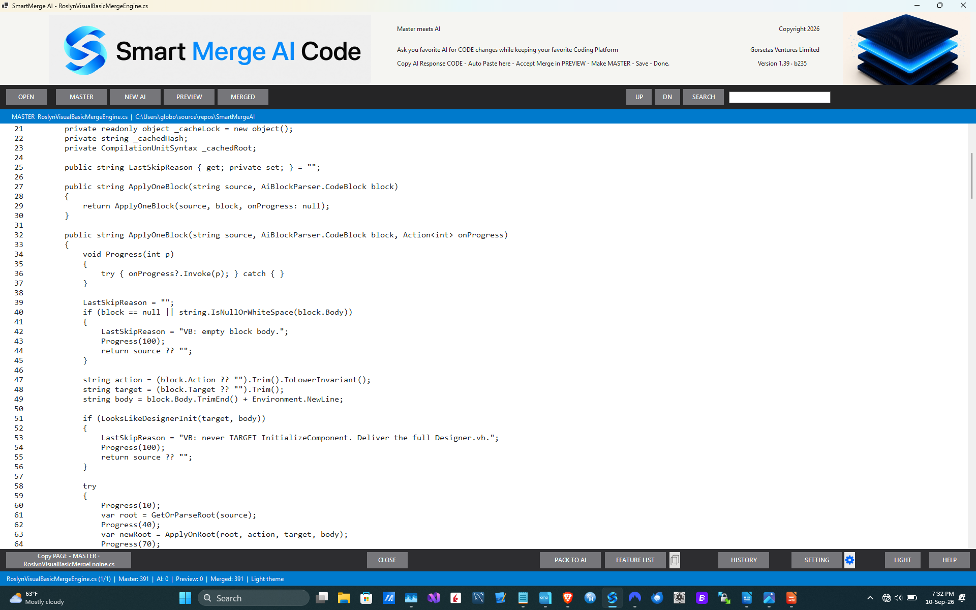Click the DN search navigation button
Screen dimensions: 976x610
[x=667, y=97]
